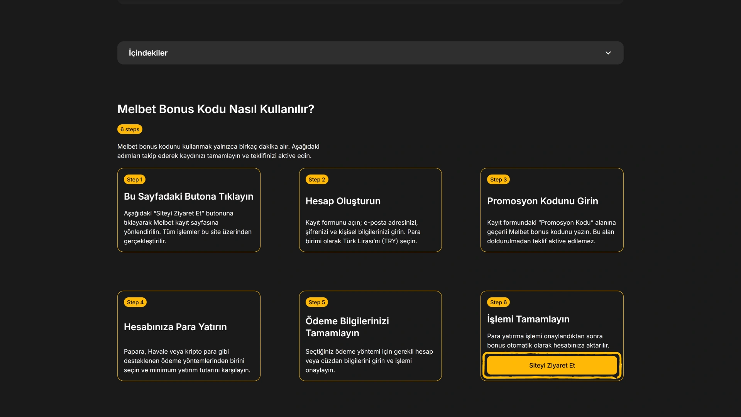Click the İşlemi Tamamlayın card title
This screenshot has width=741, height=417.
(528, 319)
